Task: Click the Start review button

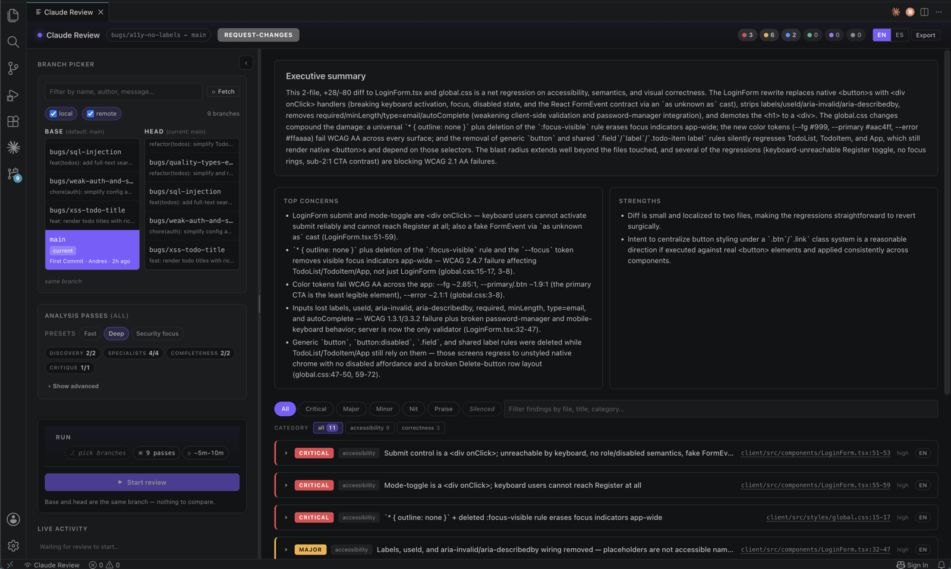Action: pyautogui.click(x=142, y=482)
